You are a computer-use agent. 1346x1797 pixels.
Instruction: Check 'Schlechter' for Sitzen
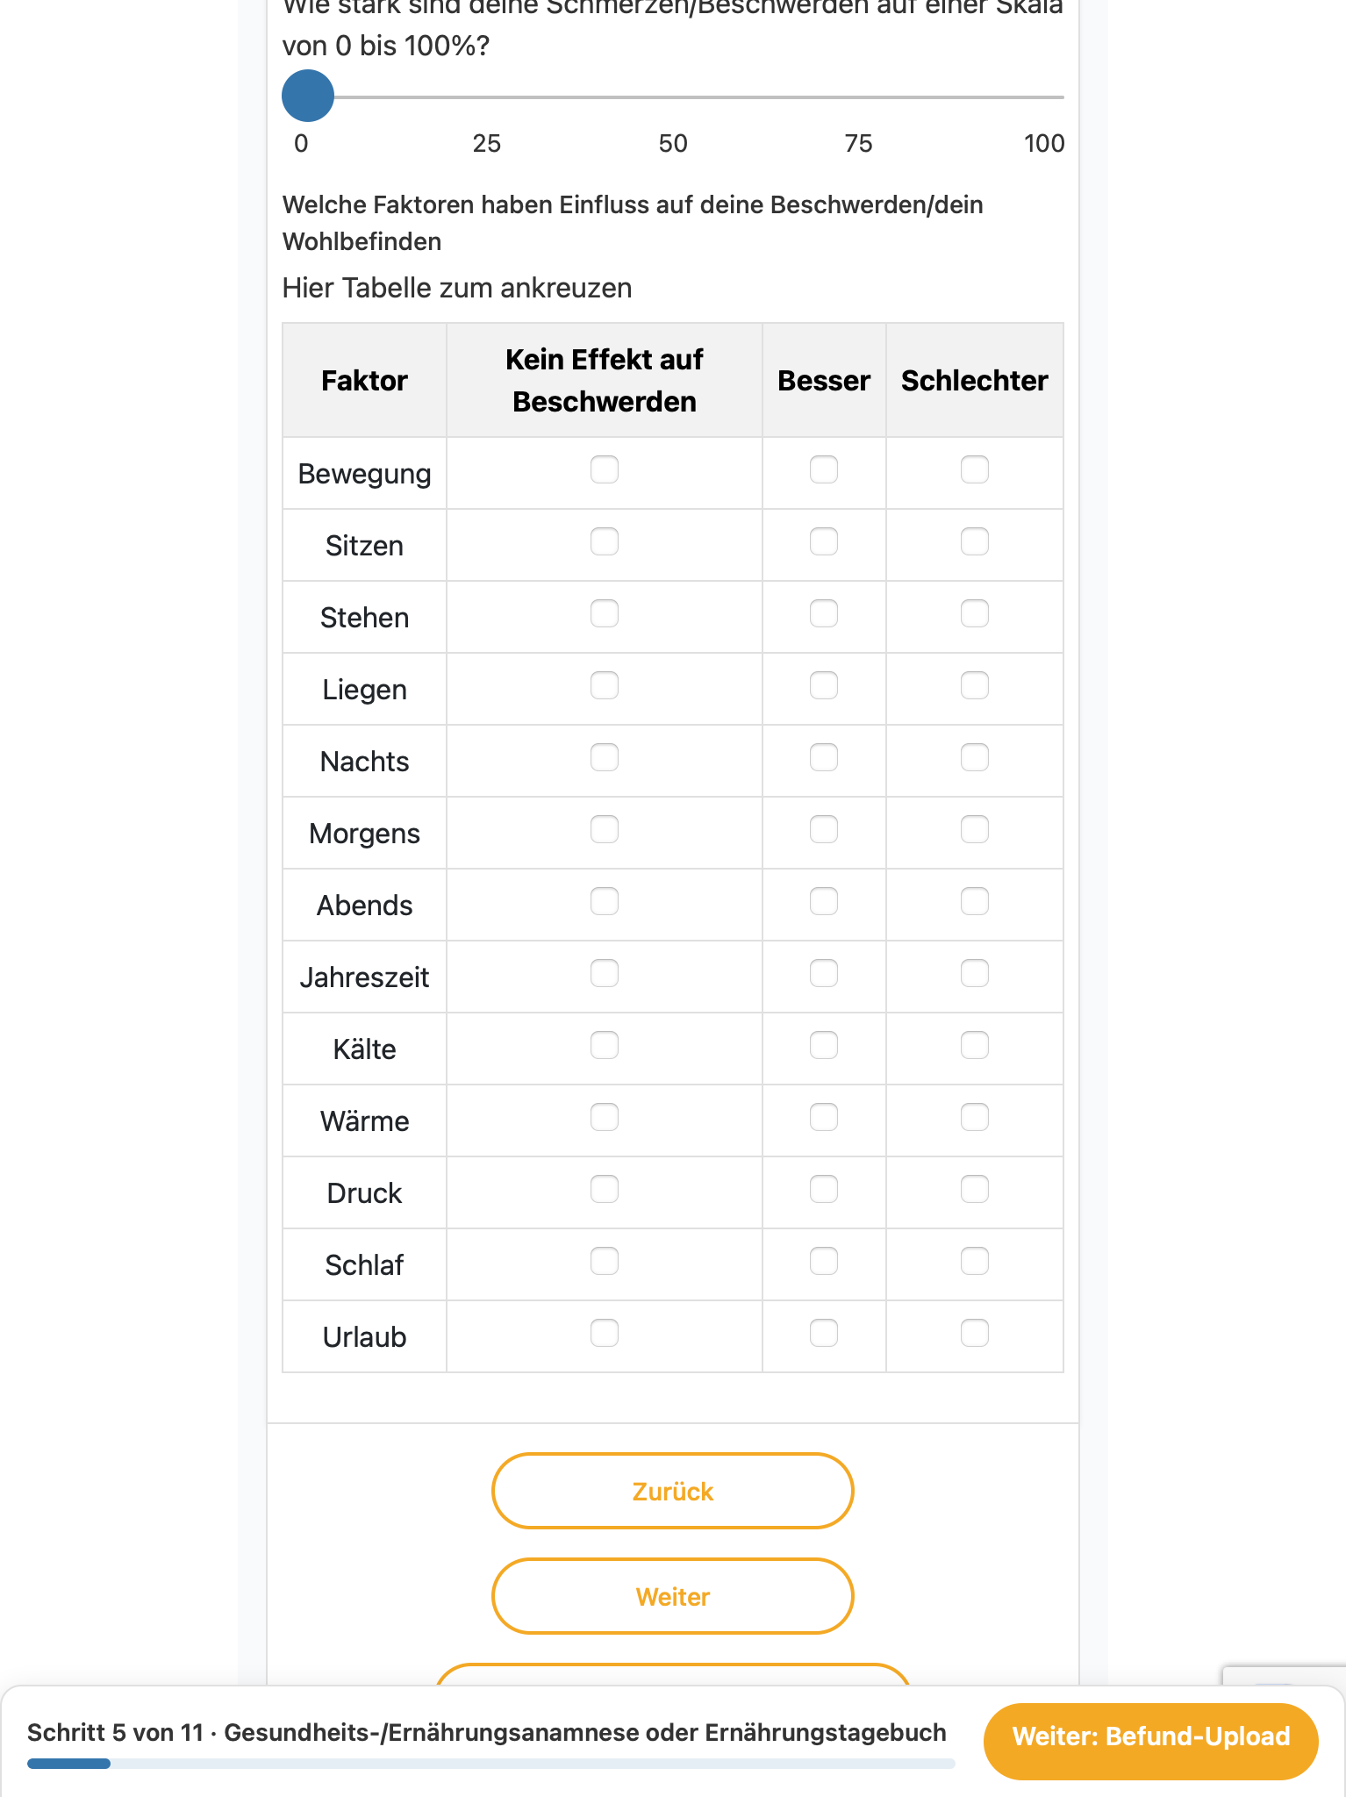[x=974, y=541]
